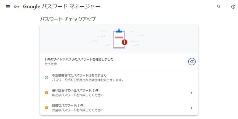The width and height of the screenshot is (238, 119).
Task: Re-run the password checkup with refresh icon
Action: click(x=192, y=62)
